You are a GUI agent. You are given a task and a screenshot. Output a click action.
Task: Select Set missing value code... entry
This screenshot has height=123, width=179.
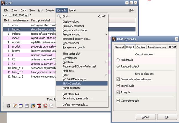(82, 98)
